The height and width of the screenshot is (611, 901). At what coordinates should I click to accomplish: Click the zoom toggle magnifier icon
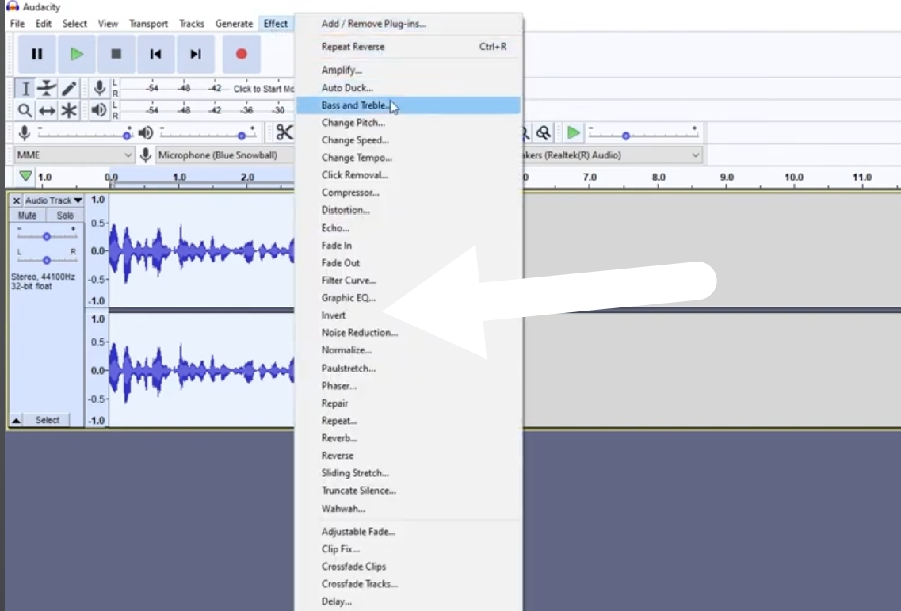click(x=543, y=133)
